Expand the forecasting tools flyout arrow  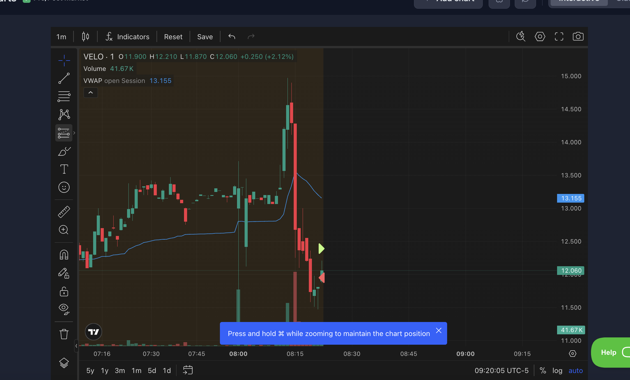point(74,133)
